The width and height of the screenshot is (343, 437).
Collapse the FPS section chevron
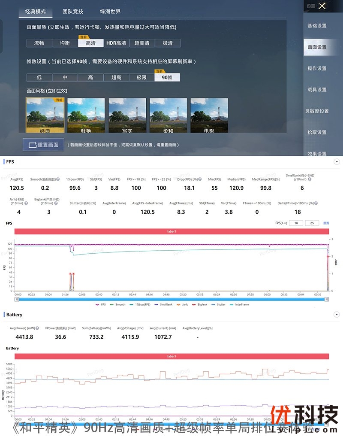click(337, 162)
